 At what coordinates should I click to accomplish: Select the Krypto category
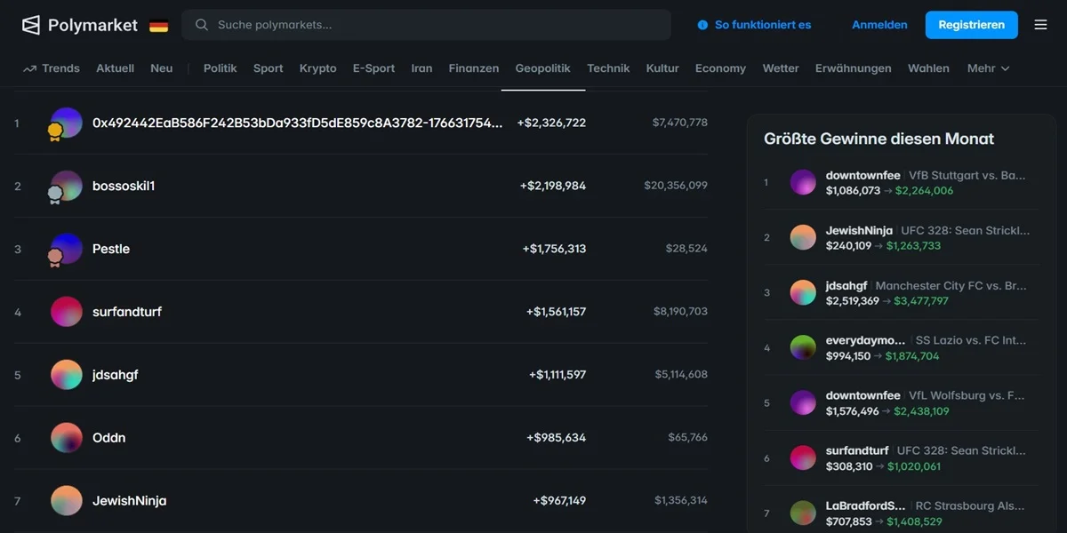click(x=318, y=68)
